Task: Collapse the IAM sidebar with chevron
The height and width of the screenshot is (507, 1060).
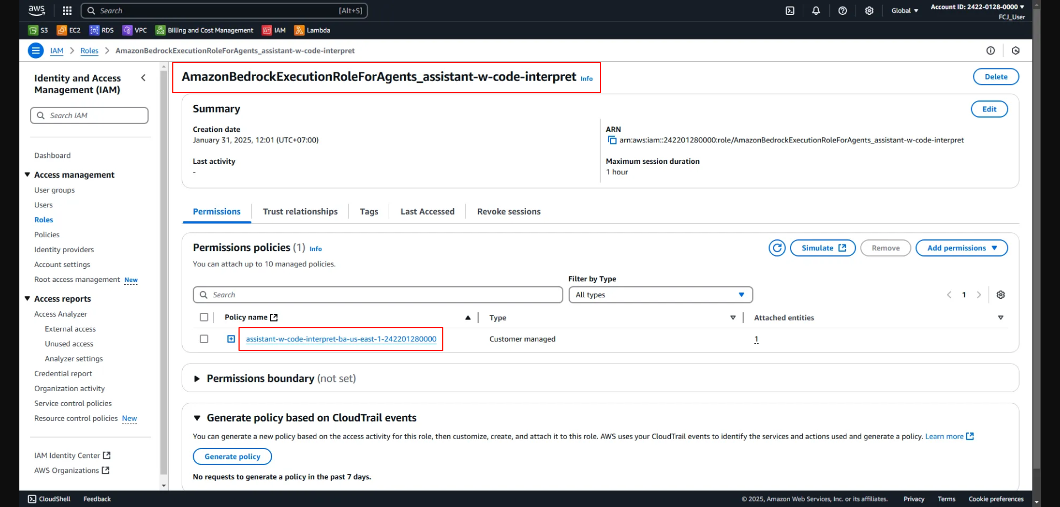Action: (144, 78)
